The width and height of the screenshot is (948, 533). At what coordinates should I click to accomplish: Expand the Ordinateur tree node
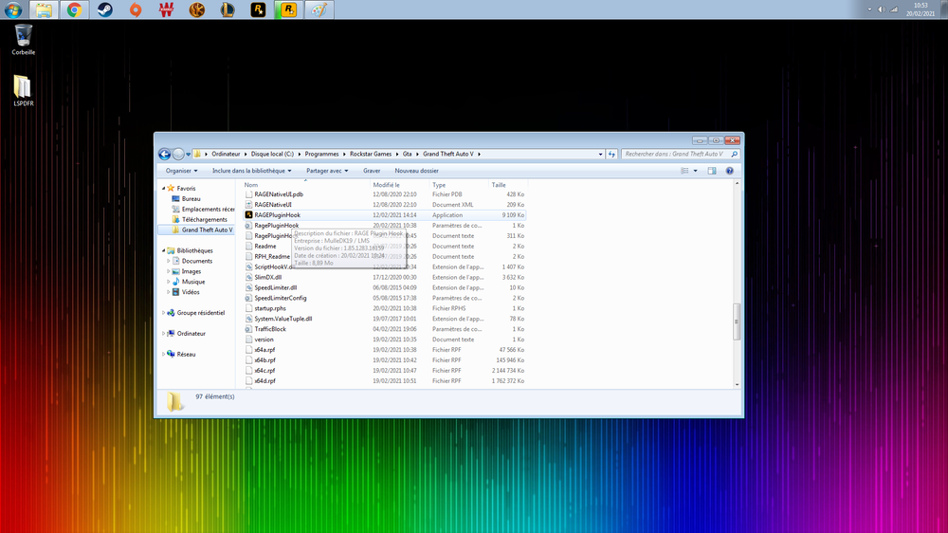[x=163, y=333]
